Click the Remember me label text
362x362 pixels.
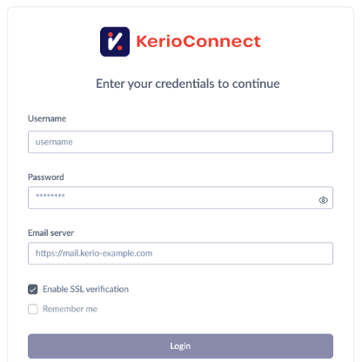[x=70, y=309]
